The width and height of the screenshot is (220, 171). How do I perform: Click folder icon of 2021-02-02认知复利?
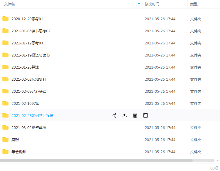[x=5, y=79]
